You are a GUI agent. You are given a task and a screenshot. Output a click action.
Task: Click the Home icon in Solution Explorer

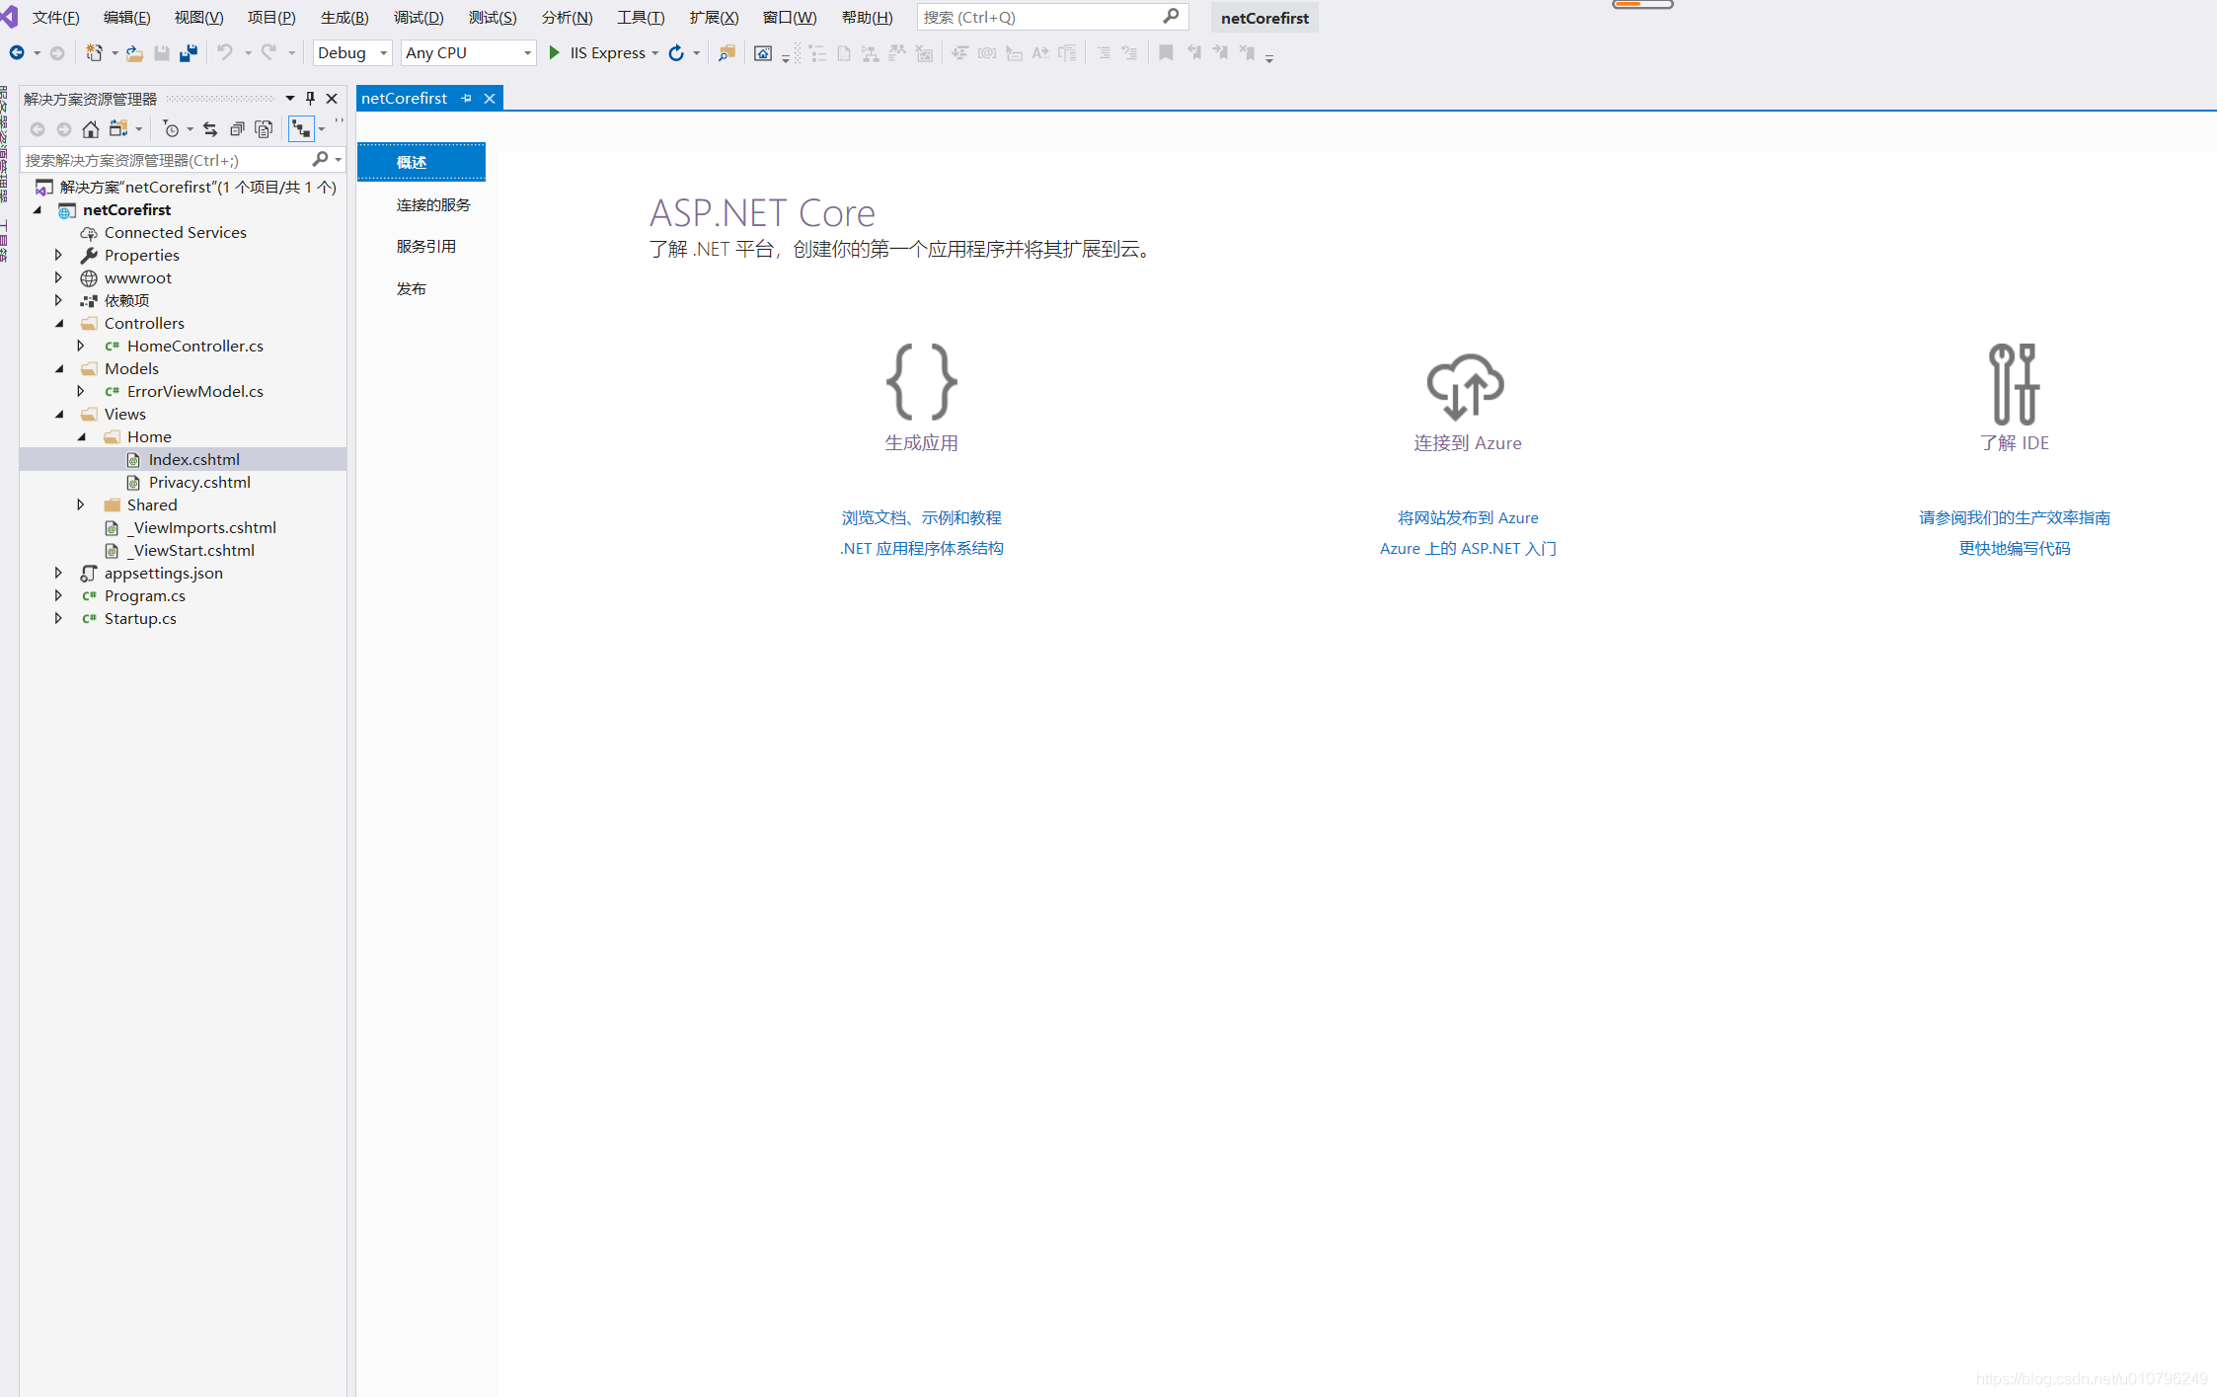pos(91,129)
